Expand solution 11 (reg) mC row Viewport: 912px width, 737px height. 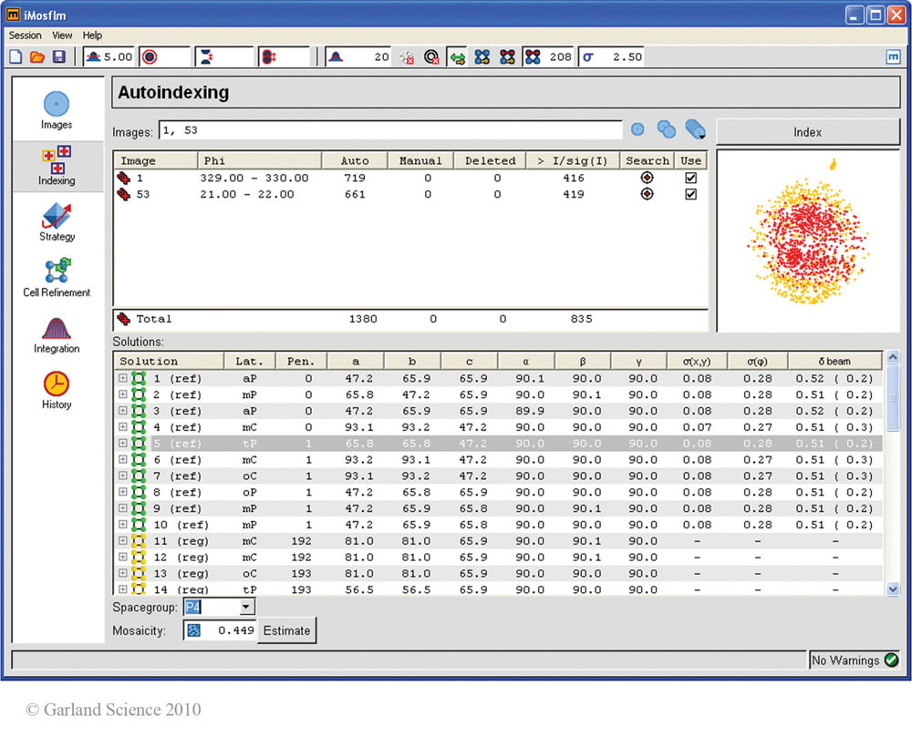coord(122,541)
